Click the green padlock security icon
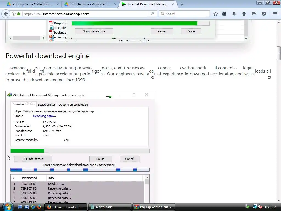This screenshot has height=211, width=281. click(x=19, y=14)
